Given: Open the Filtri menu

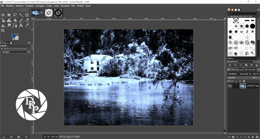Looking at the screenshot, I should (73, 6).
